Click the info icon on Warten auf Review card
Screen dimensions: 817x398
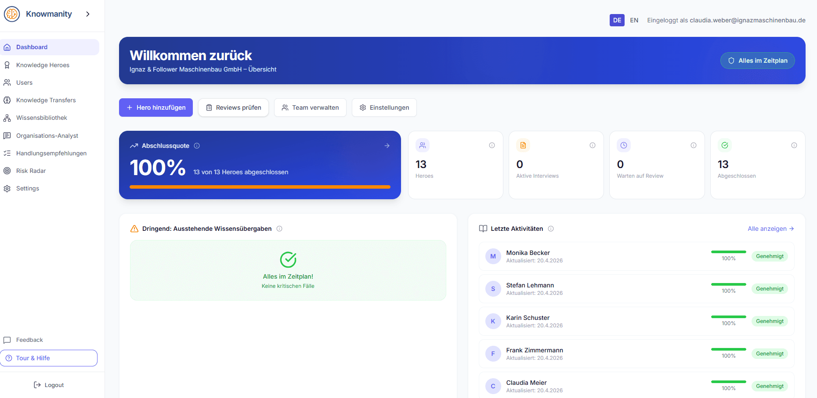[x=694, y=145]
